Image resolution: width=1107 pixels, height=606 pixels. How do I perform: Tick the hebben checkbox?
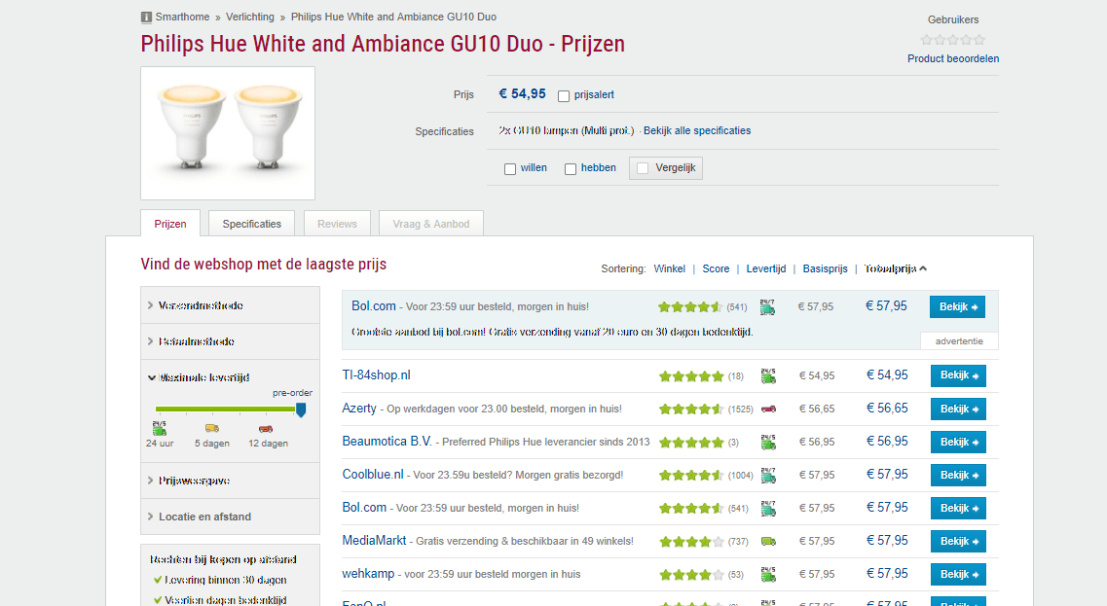tap(571, 168)
